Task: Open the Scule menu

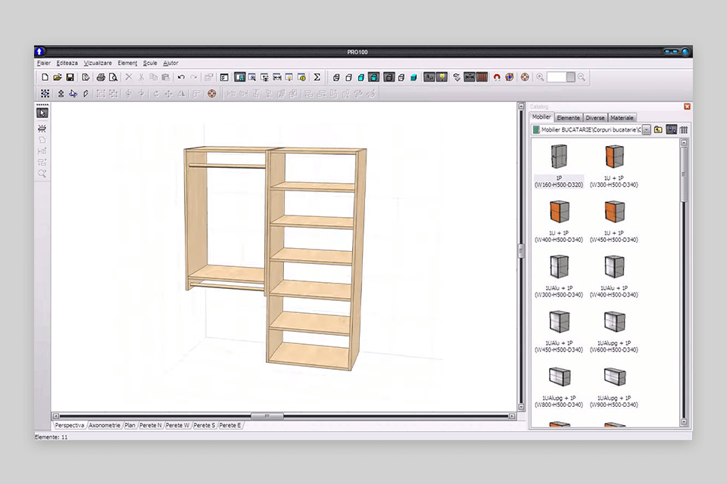Action: 150,63
